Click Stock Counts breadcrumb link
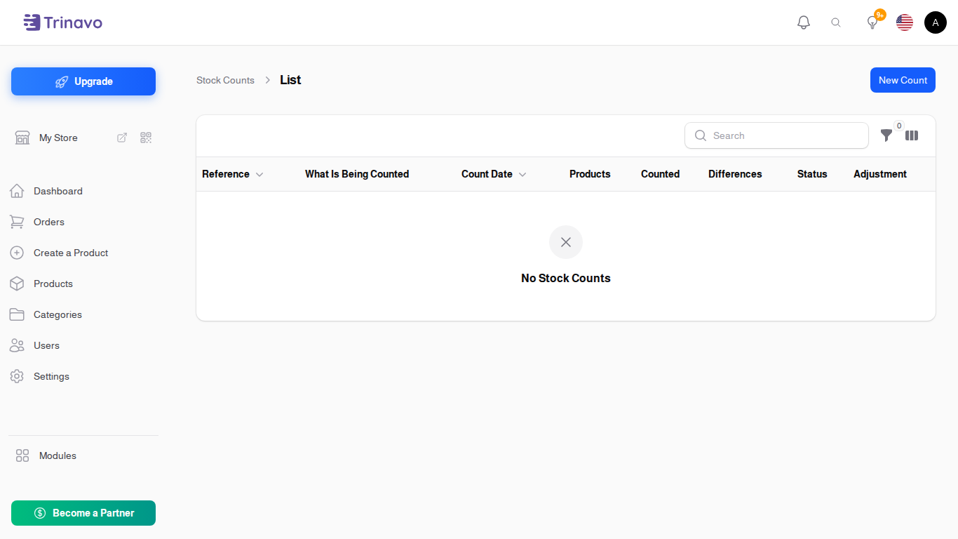Screen dimensions: 958x539 225,80
